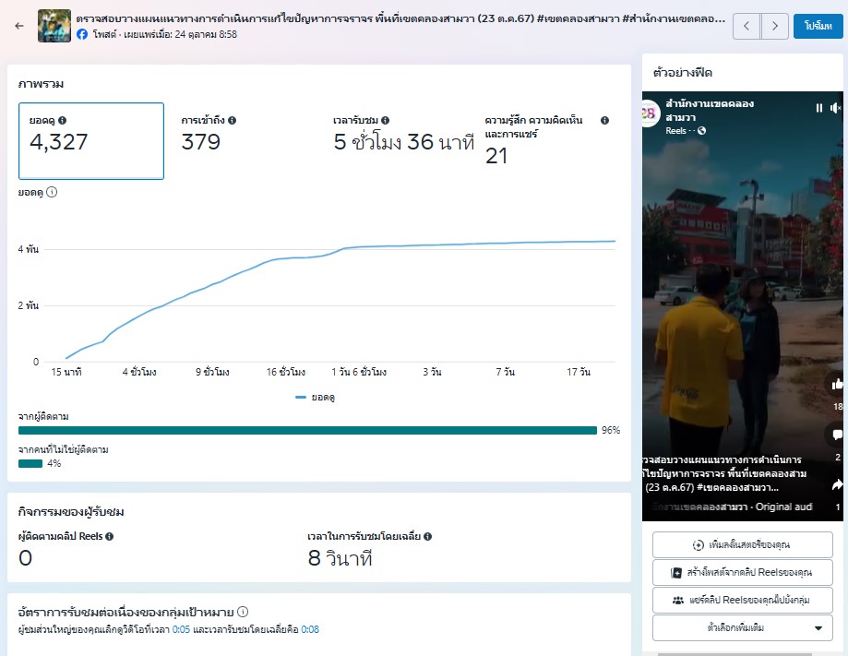The image size is (848, 656).
Task: Click info icon beside อัตราการรับชมต่อเนื่องของกลุ่มเป้าหมาย
Action: [243, 612]
